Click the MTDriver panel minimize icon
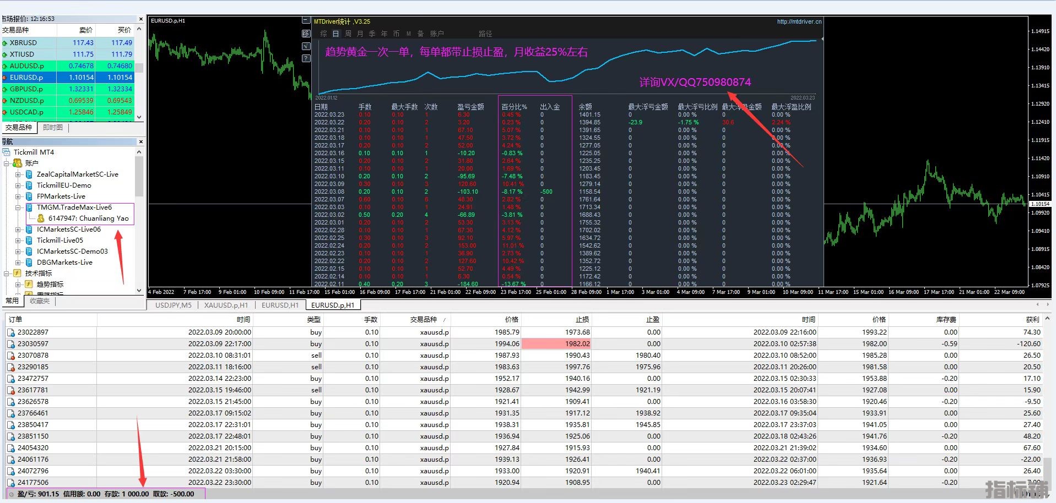 tap(306, 20)
